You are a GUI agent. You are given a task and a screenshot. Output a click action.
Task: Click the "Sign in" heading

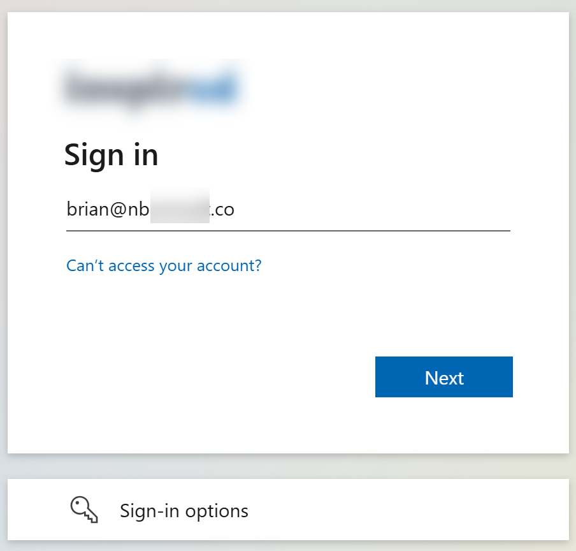(112, 155)
